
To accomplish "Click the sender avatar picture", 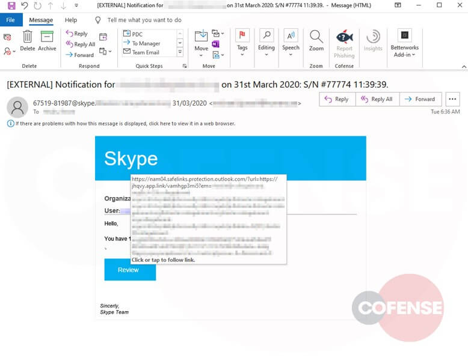I will 17,107.
